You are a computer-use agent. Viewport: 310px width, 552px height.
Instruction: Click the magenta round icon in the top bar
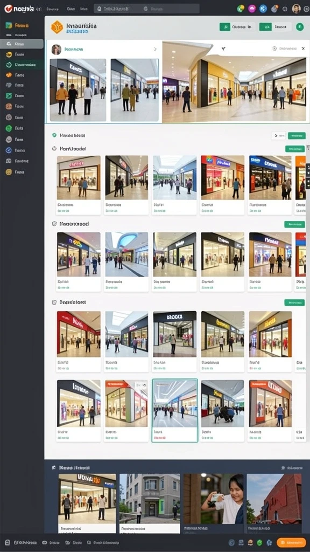coord(252,9)
